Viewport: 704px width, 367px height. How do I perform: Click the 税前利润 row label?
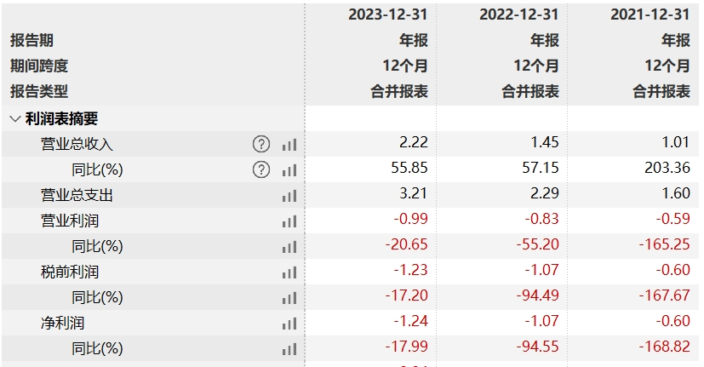pos(70,272)
